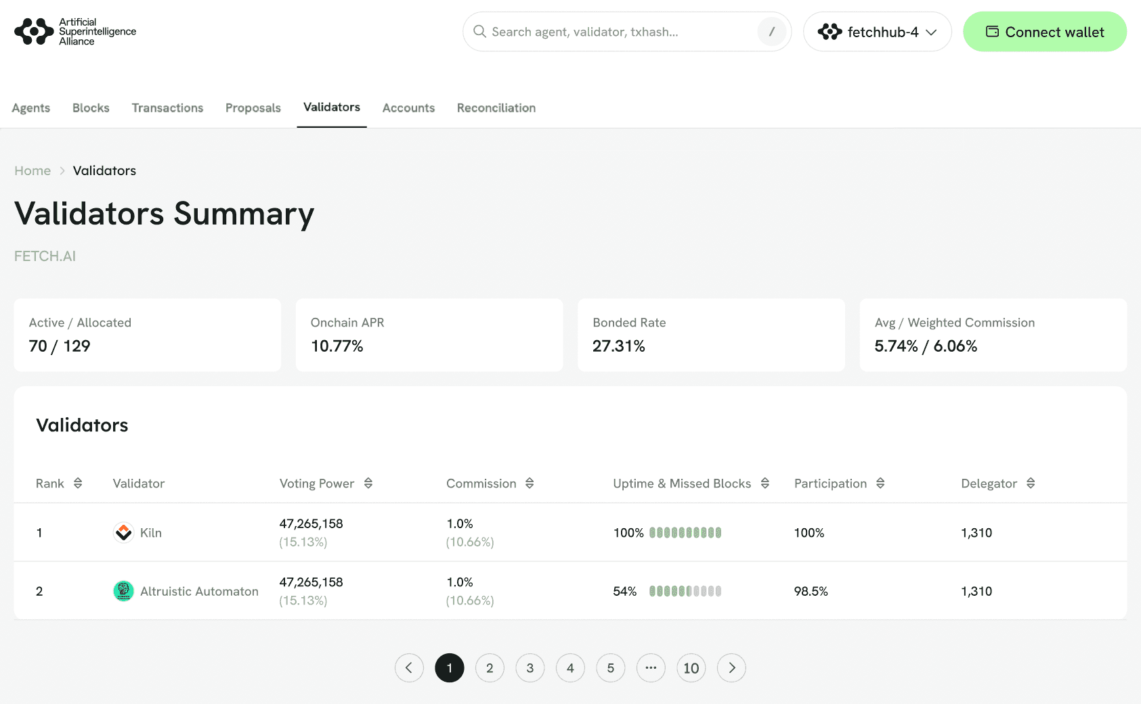The image size is (1141, 704).
Task: Click Kiln's uptime missed blocks bar
Action: tap(685, 533)
